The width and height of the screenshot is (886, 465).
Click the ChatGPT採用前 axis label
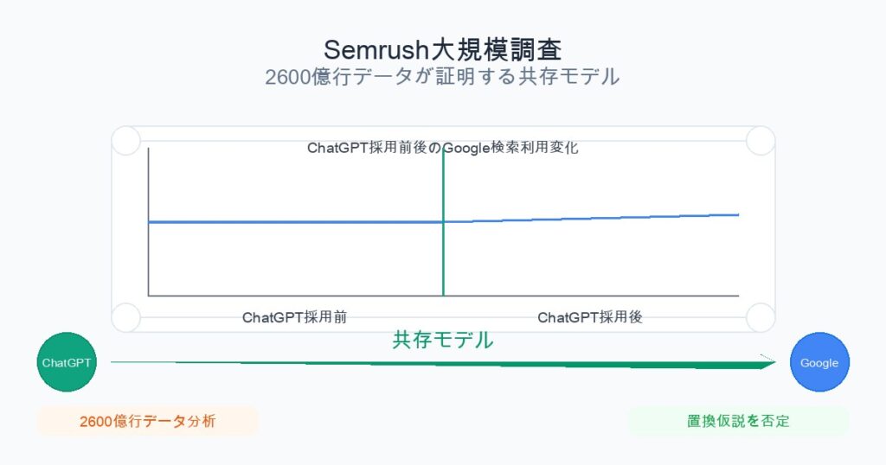pyautogui.click(x=295, y=317)
